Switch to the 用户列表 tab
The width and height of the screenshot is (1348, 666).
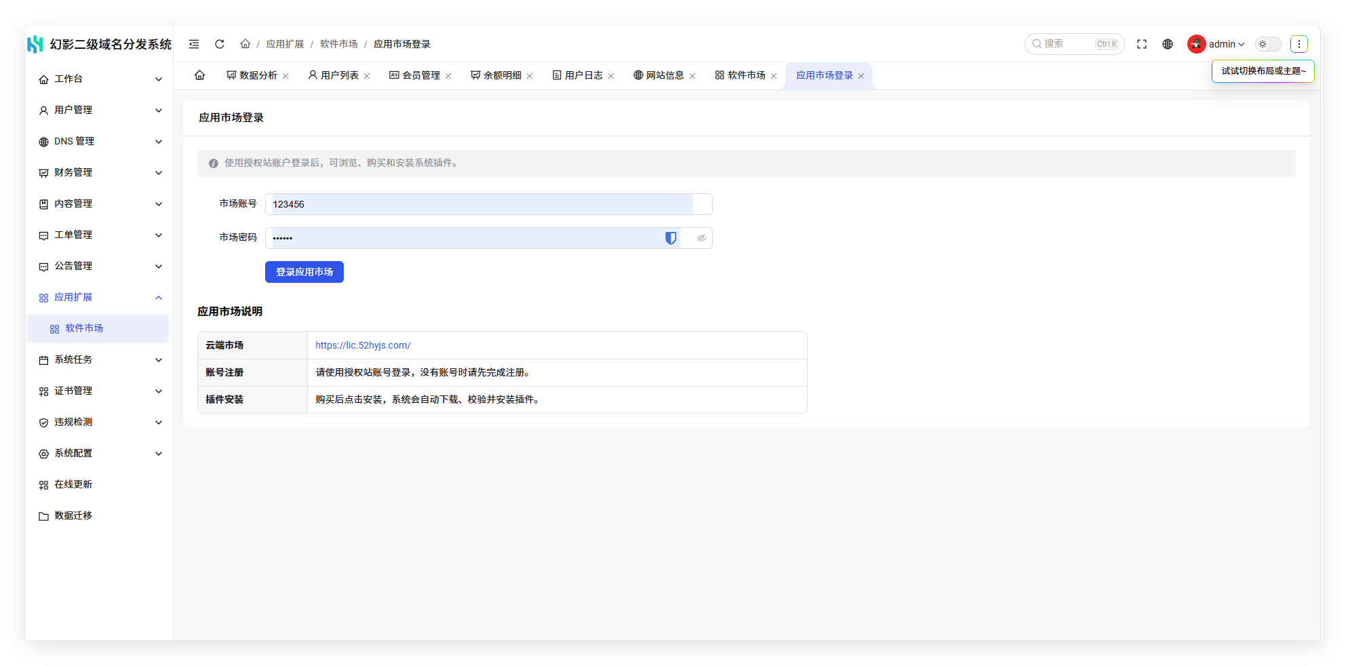tap(334, 75)
